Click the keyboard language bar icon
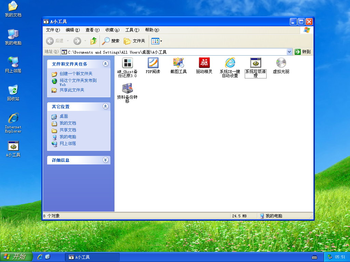Screen dimensions: 350x262 pyautogui.click(x=314, y=257)
